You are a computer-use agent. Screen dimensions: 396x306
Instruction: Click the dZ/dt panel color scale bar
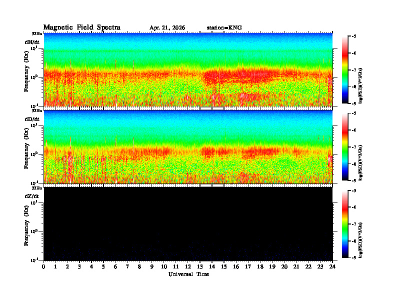point(345,224)
